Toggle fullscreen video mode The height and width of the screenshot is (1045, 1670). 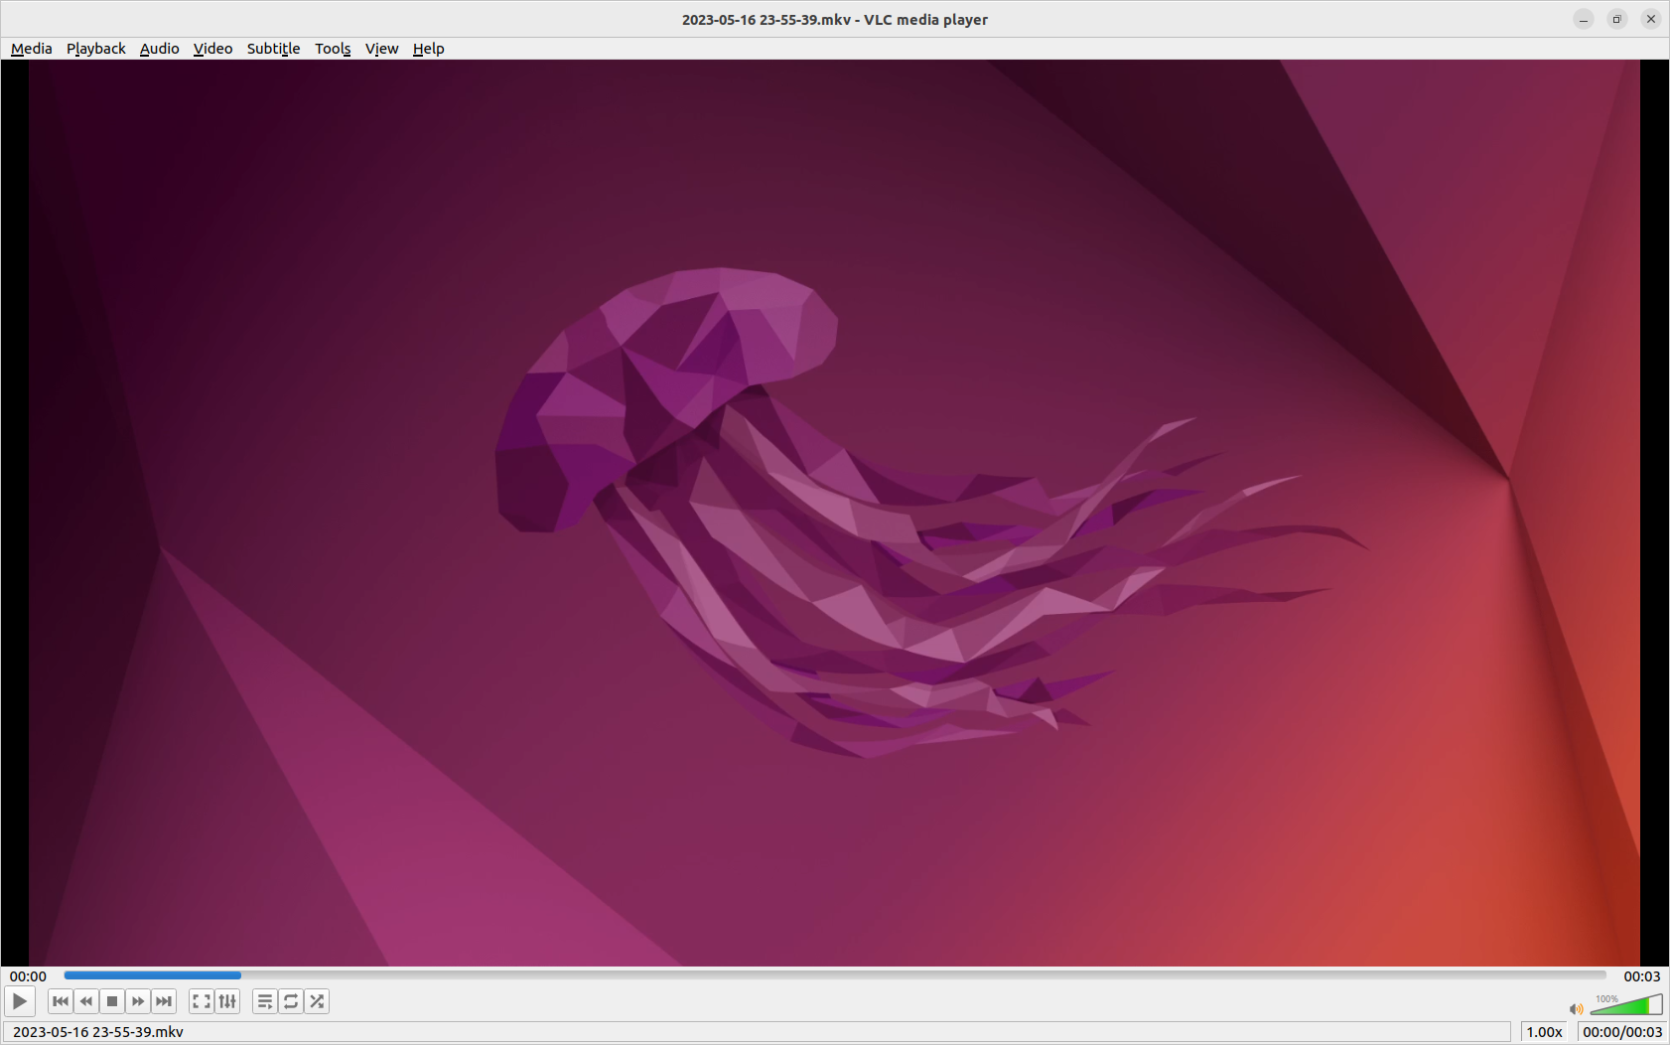(x=202, y=1001)
